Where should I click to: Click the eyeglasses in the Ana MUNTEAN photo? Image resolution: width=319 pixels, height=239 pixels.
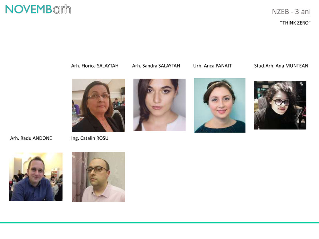[x=281, y=101]
